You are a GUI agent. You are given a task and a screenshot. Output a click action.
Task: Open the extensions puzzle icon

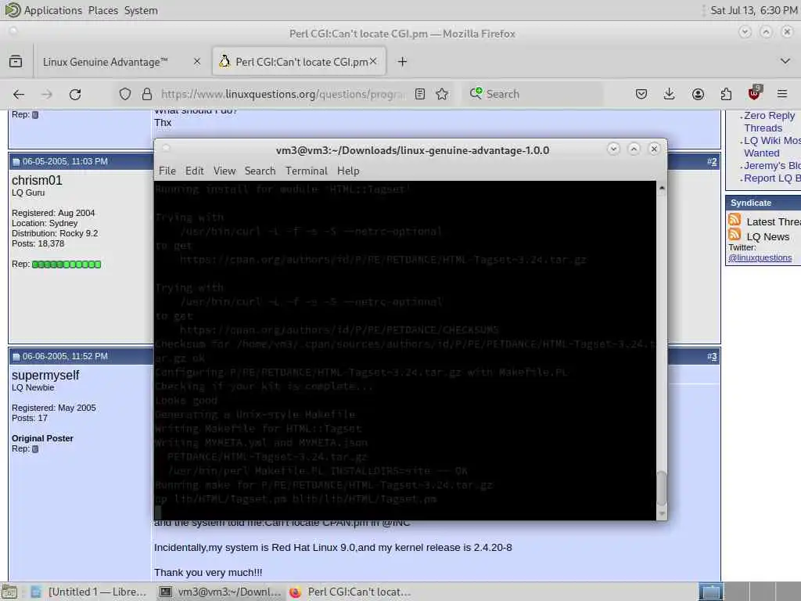coord(726,94)
